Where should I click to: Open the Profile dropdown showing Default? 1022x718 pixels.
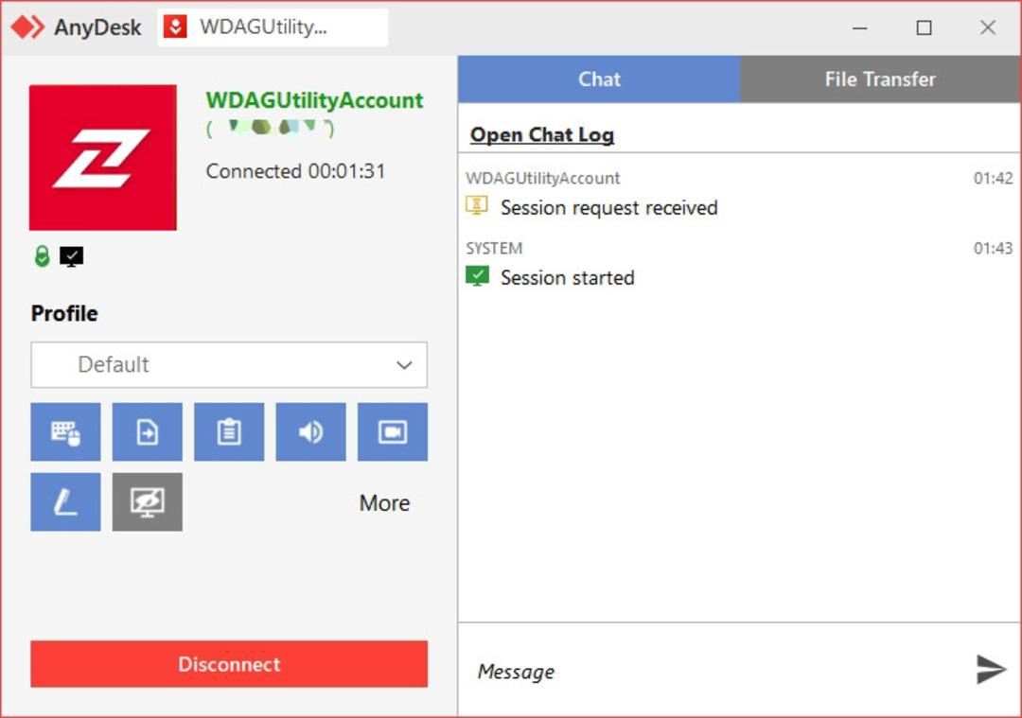pos(229,365)
